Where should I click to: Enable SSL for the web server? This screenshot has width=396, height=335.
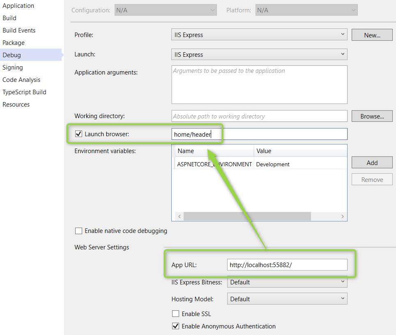(175, 314)
